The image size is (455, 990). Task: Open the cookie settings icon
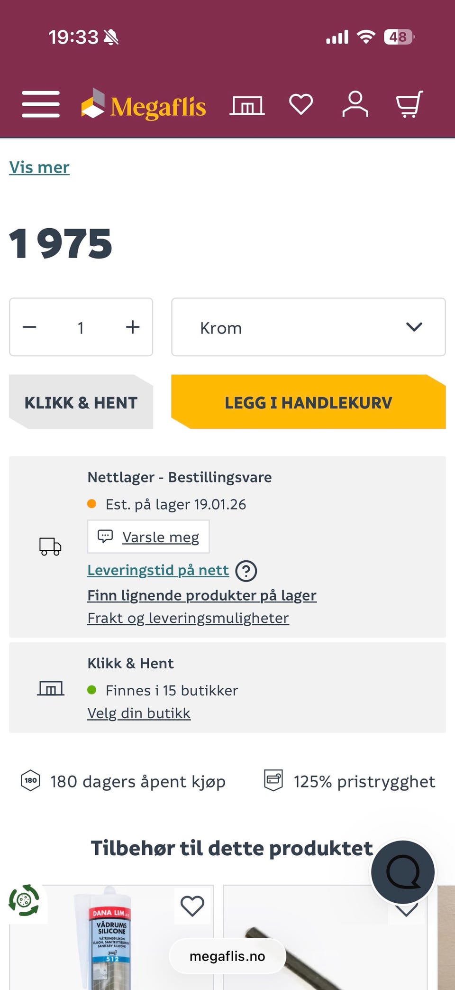[x=24, y=900]
